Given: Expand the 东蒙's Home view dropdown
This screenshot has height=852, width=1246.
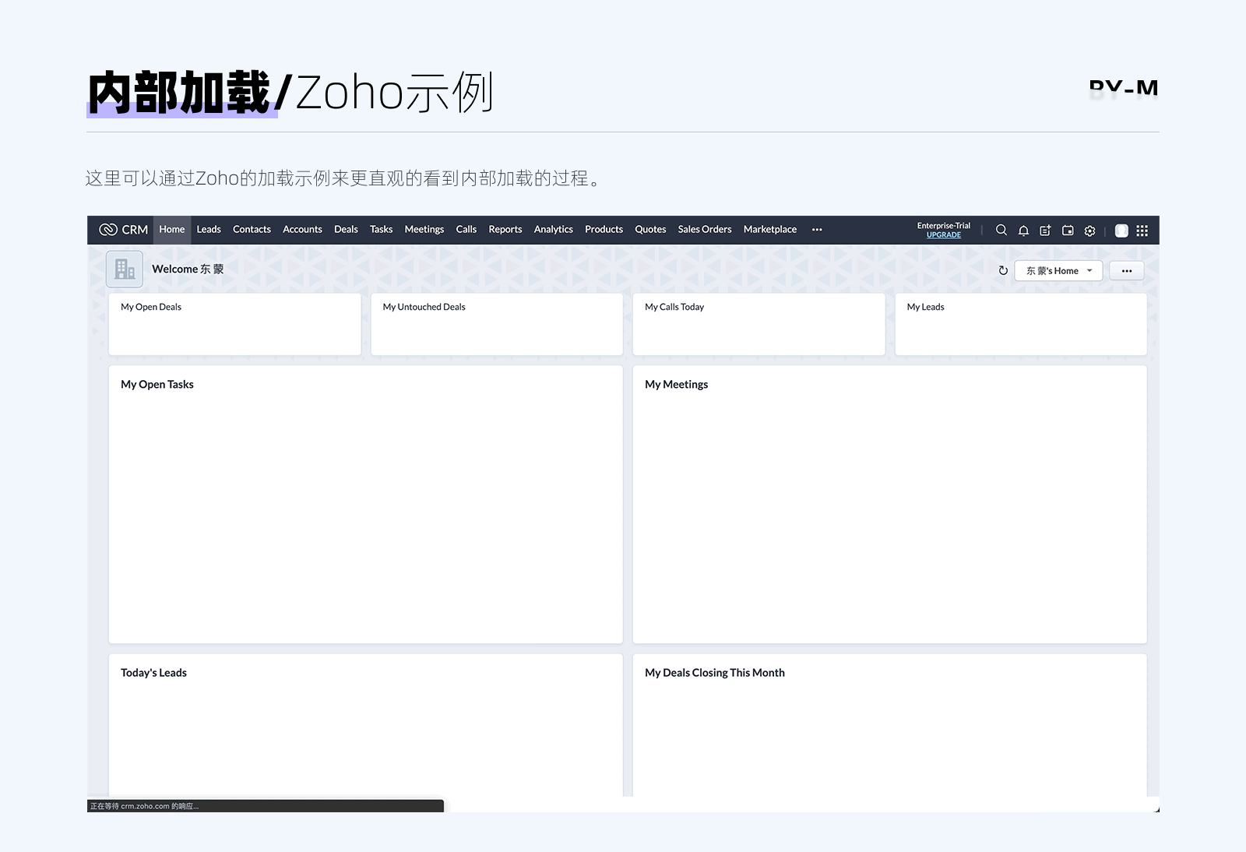Looking at the screenshot, I should point(1058,270).
